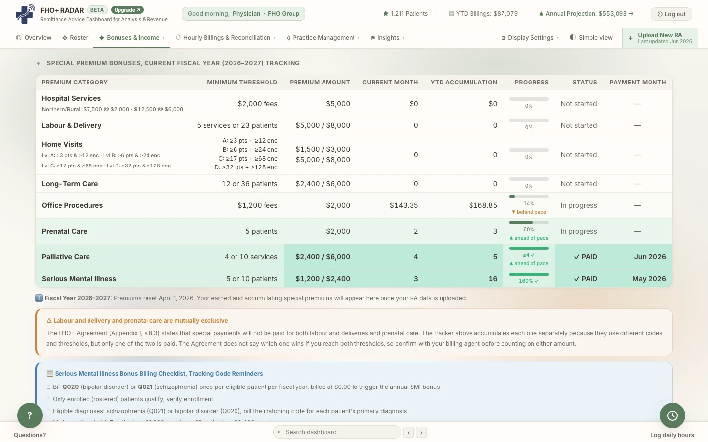Click the star icon beside 1,211 Patients
The height and width of the screenshot is (442, 708).
tap(386, 14)
